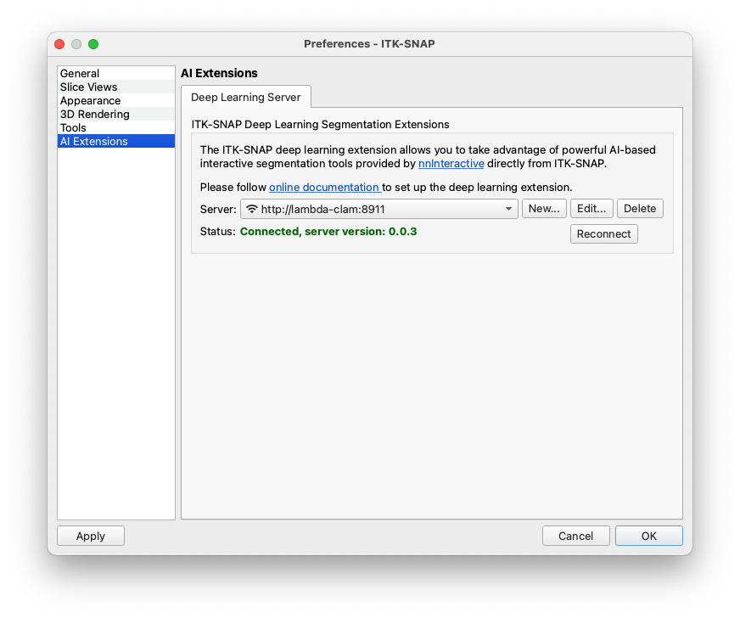Screen dimensions: 740x618
Task: Close the Preferences window with red button
Action: tap(59, 44)
